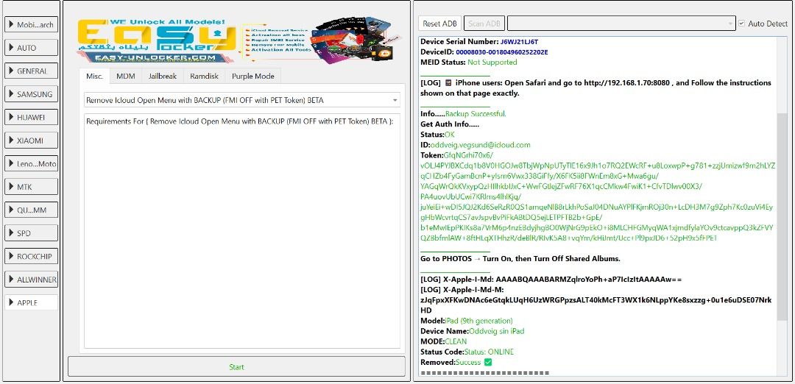Viewport: 795px width, 384px height.
Task: Open the MTK sidebar section
Action: click(x=31, y=187)
